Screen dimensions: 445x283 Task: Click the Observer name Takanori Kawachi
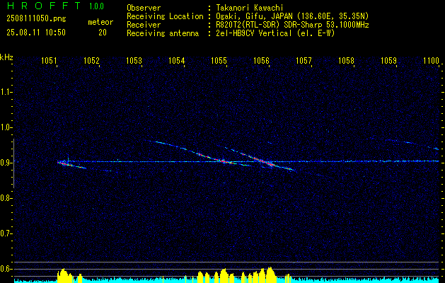[250, 8]
